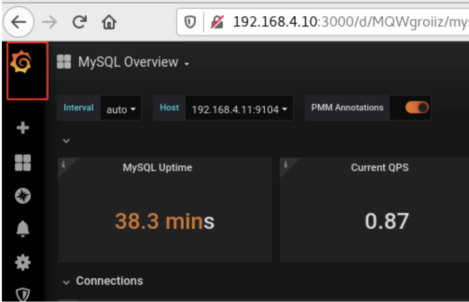Screen dimensions: 469x302
Task: Click the Current QPS panel title
Action: [x=379, y=167]
